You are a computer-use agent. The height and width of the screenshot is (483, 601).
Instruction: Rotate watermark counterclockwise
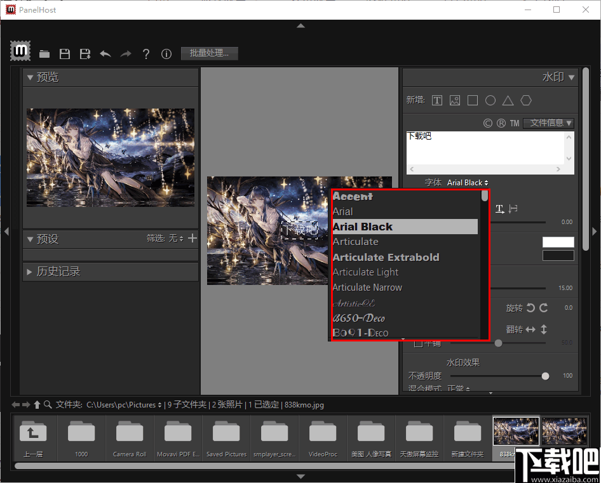pos(531,308)
